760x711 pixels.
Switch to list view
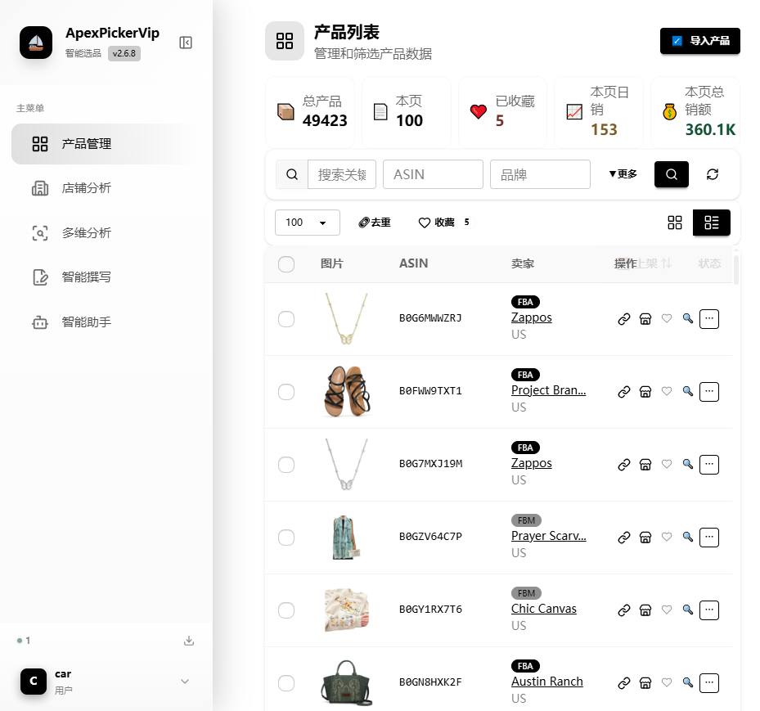(x=712, y=223)
